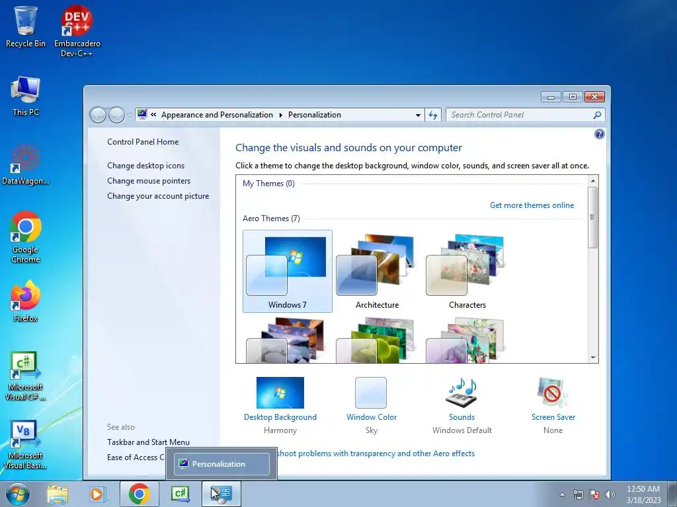Open Change desktop icons link
677x507 pixels.
pyautogui.click(x=146, y=166)
